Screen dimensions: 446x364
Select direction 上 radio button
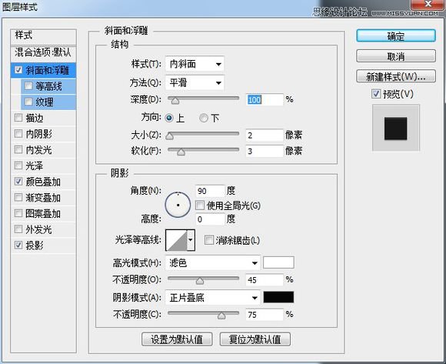click(169, 118)
